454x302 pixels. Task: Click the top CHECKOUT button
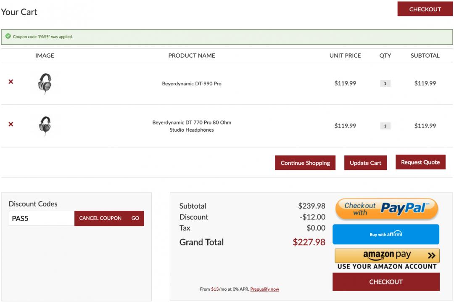[x=425, y=9]
